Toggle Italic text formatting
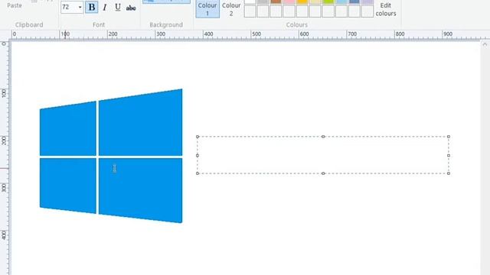Screen dimensions: 490x275 click(x=105, y=8)
